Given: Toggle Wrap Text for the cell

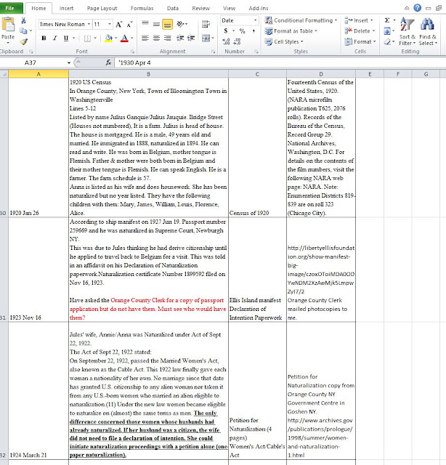Looking at the screenshot, I should 206,24.
